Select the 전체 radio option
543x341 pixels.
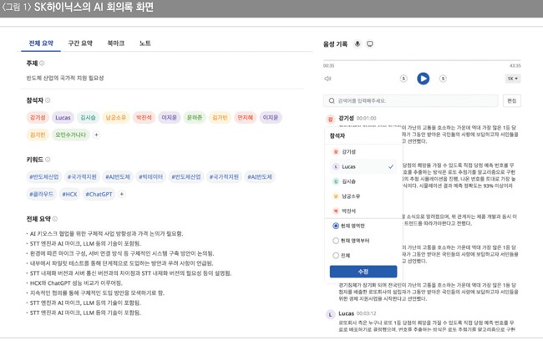336,256
